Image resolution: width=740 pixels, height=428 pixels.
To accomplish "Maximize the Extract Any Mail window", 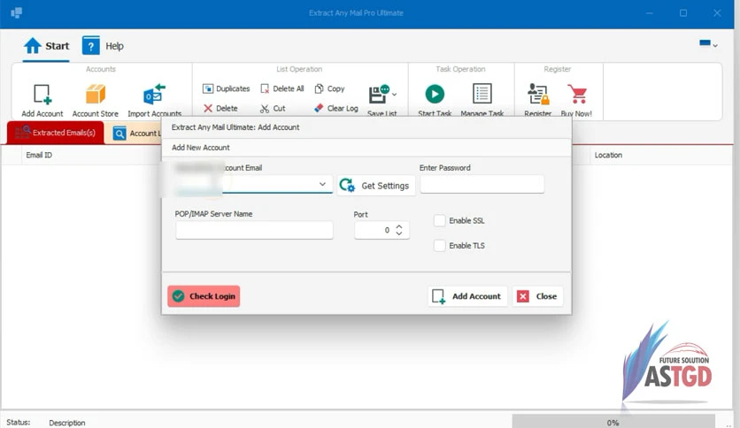I will click(x=682, y=13).
